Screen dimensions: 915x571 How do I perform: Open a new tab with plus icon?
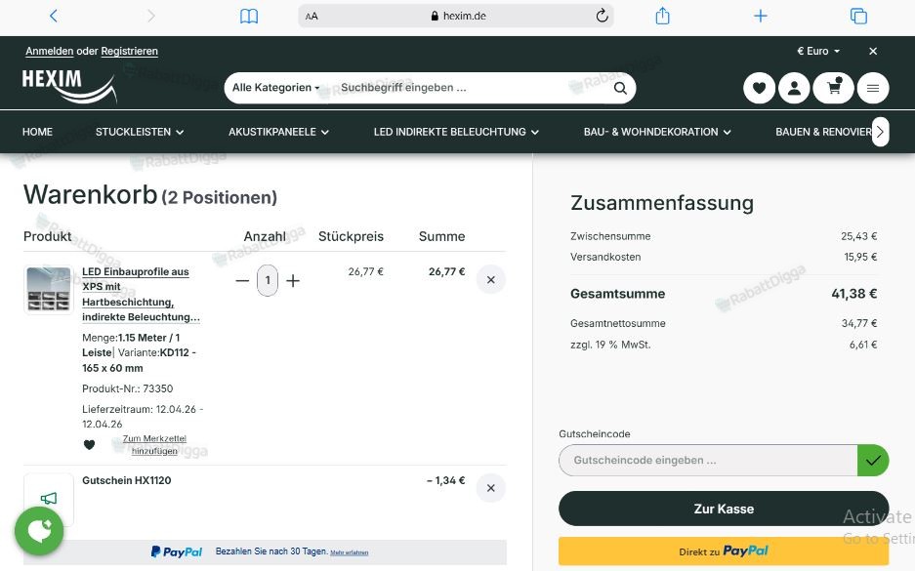(x=761, y=16)
